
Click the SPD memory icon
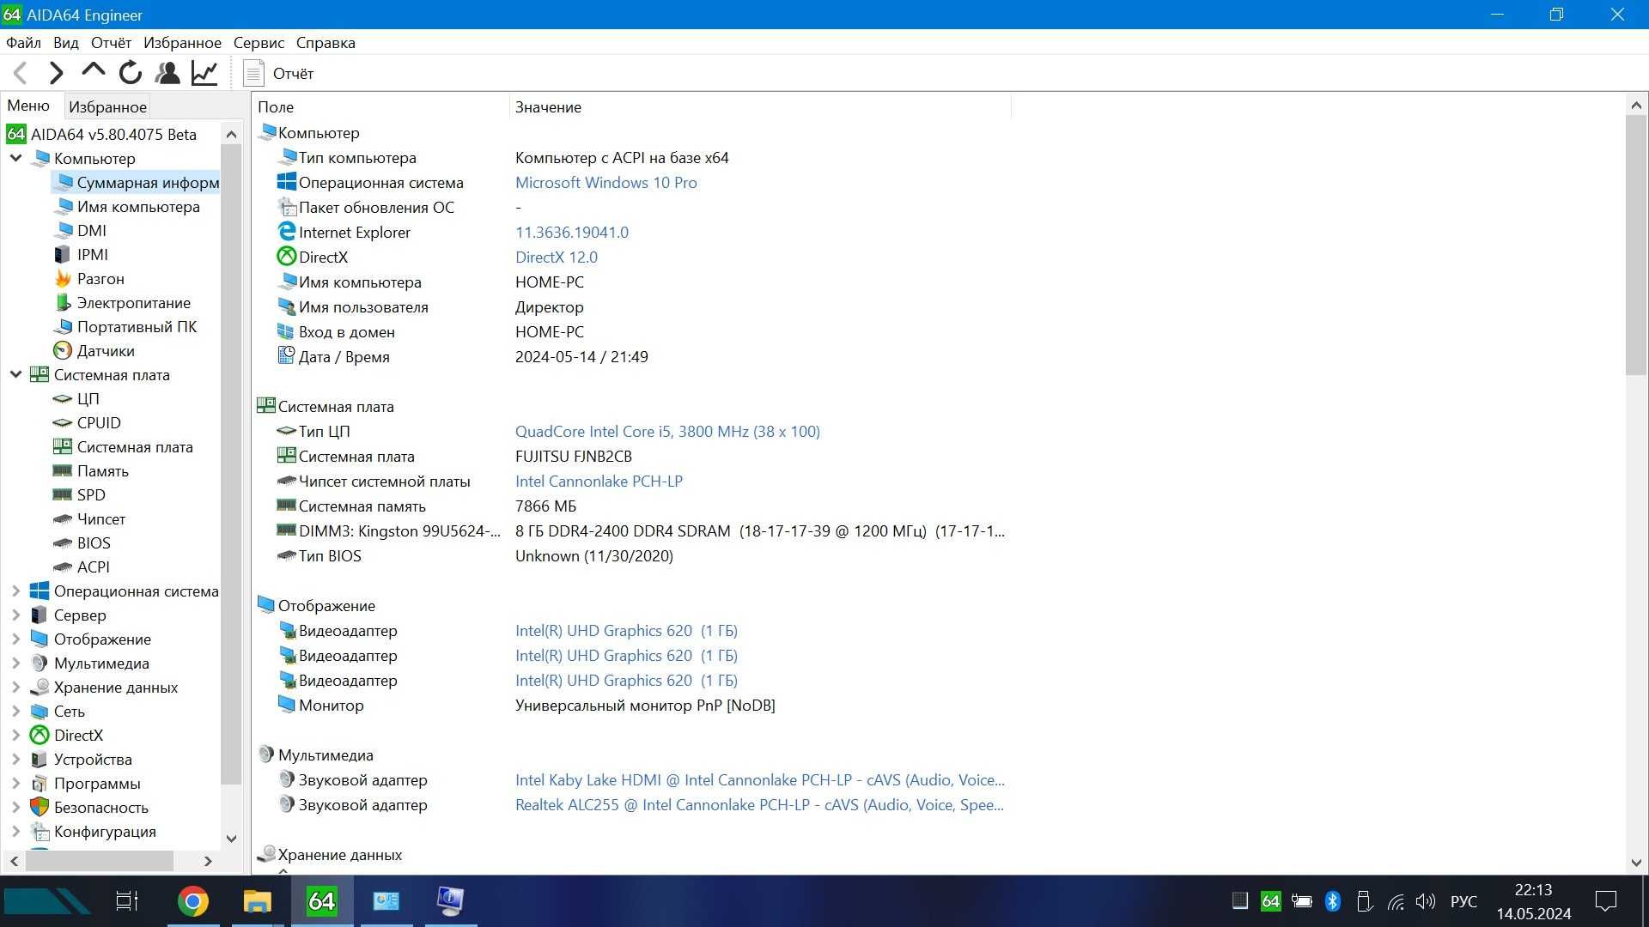[63, 495]
